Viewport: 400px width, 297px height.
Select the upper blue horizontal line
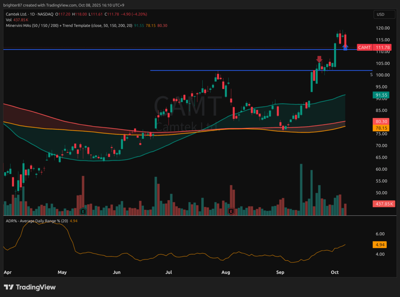[156, 50]
